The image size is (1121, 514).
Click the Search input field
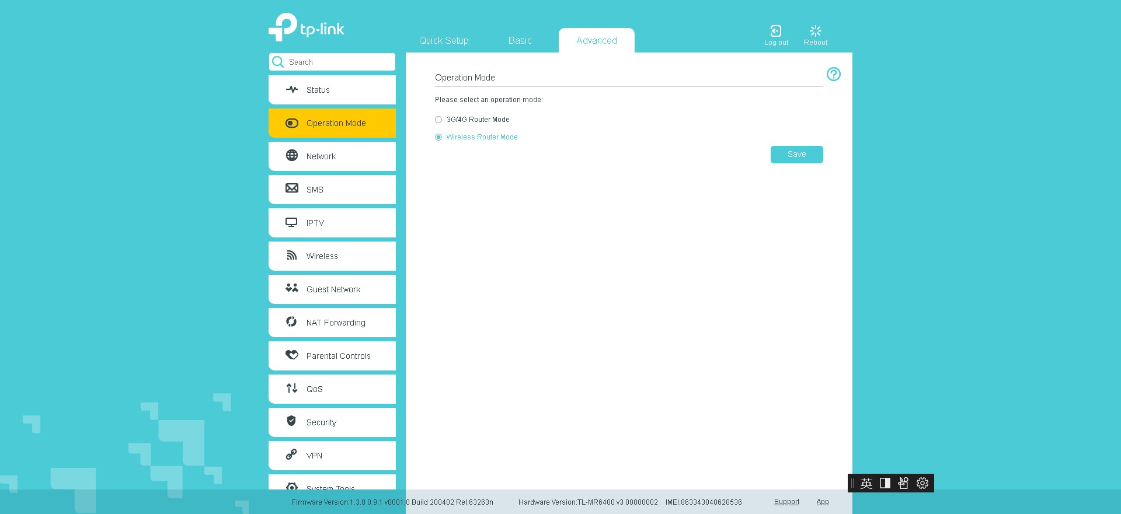[332, 62]
